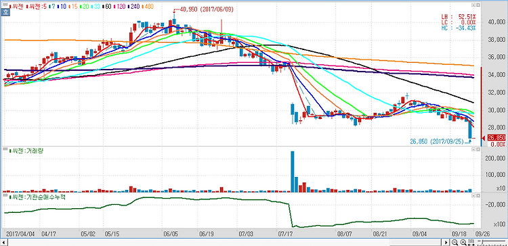Select the 7-day moving average legend

(52, 6)
